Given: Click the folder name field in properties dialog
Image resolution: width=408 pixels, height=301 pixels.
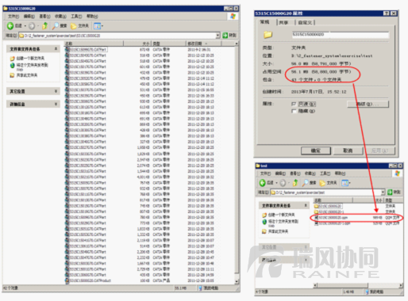Looking at the screenshot, I should tap(341, 35).
